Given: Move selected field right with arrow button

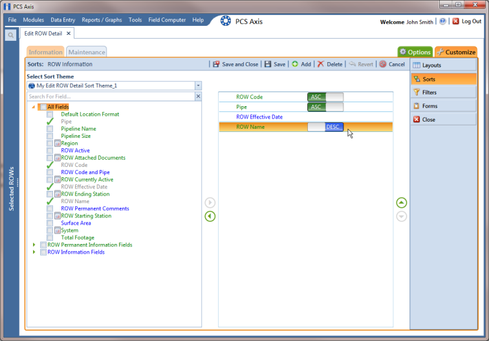Looking at the screenshot, I should click(x=210, y=203).
